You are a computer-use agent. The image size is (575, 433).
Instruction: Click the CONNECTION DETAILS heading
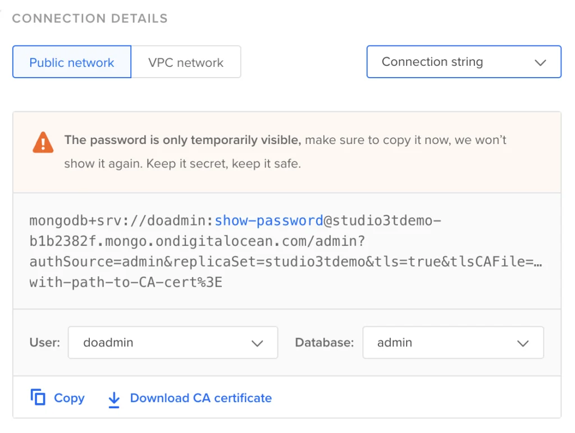(x=90, y=19)
